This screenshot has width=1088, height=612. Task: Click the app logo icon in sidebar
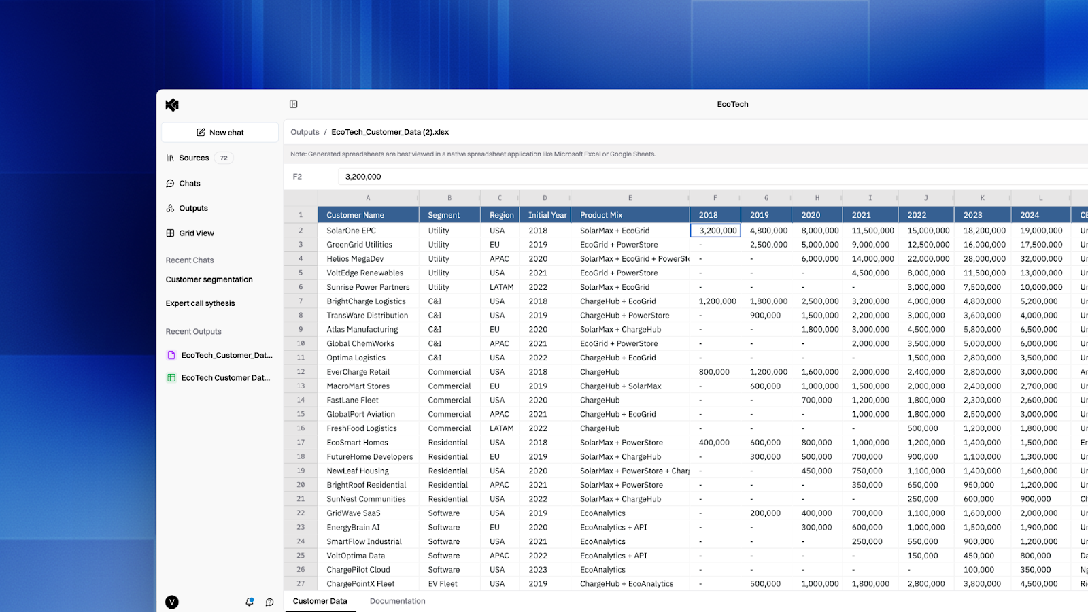pyautogui.click(x=172, y=105)
